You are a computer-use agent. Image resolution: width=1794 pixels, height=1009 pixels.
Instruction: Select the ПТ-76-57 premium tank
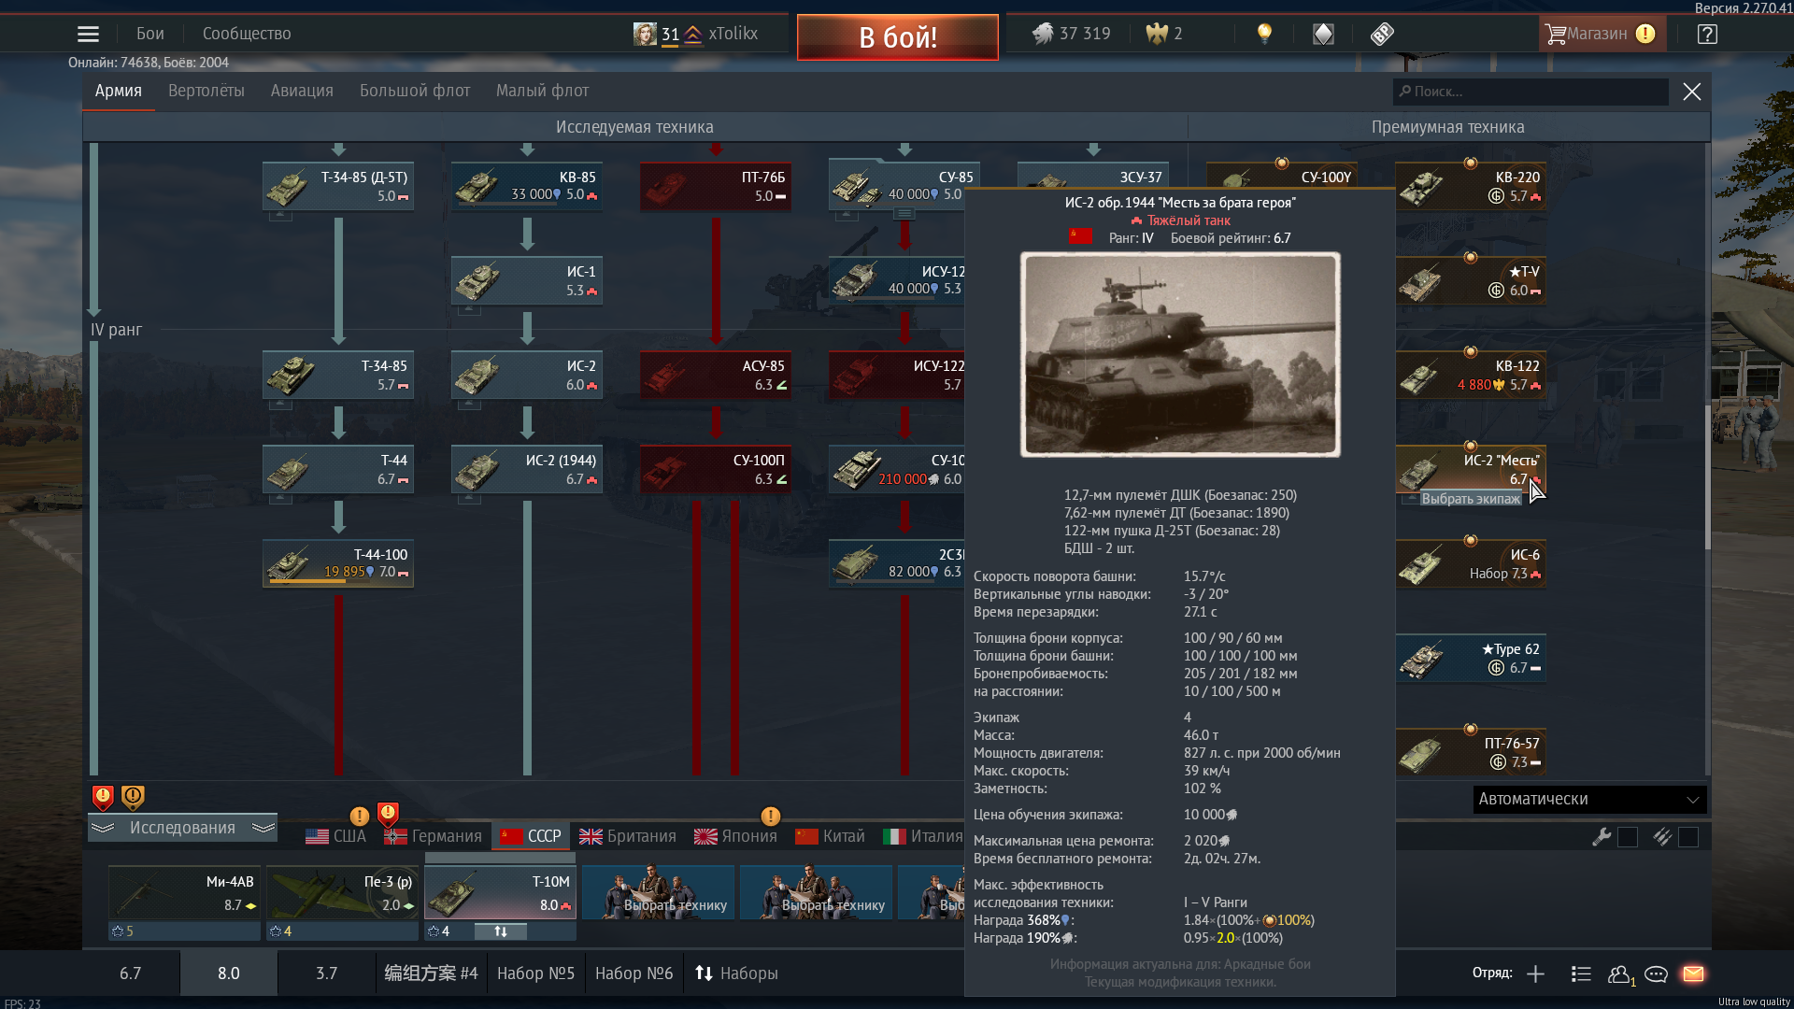coord(1471,753)
